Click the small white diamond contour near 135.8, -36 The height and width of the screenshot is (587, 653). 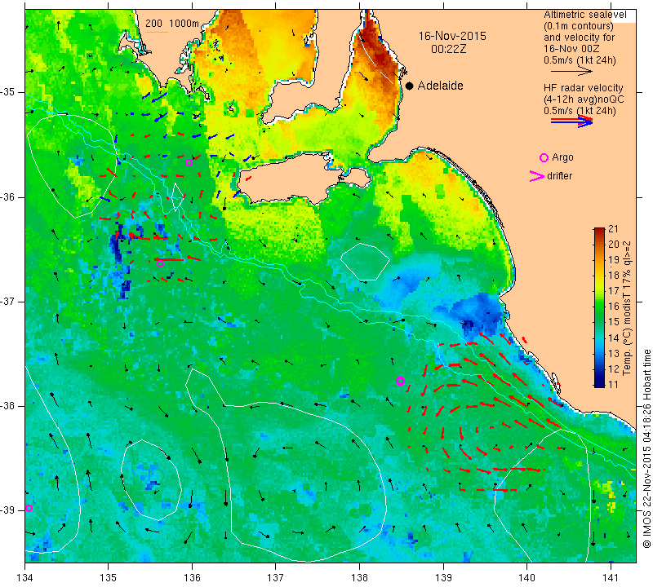177,196
